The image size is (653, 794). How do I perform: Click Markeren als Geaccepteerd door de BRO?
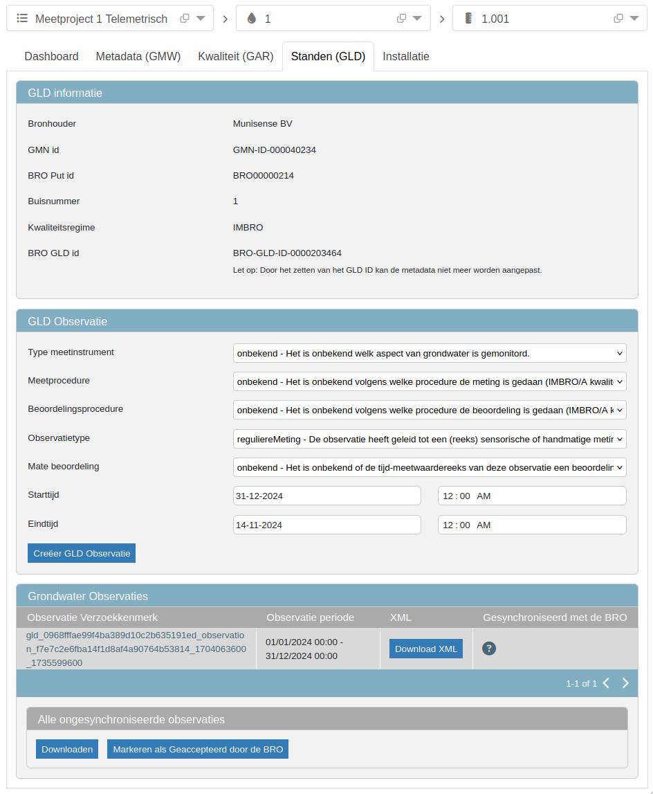(x=197, y=749)
